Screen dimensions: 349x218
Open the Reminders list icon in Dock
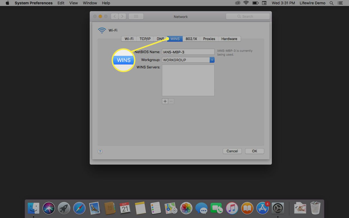click(x=156, y=208)
